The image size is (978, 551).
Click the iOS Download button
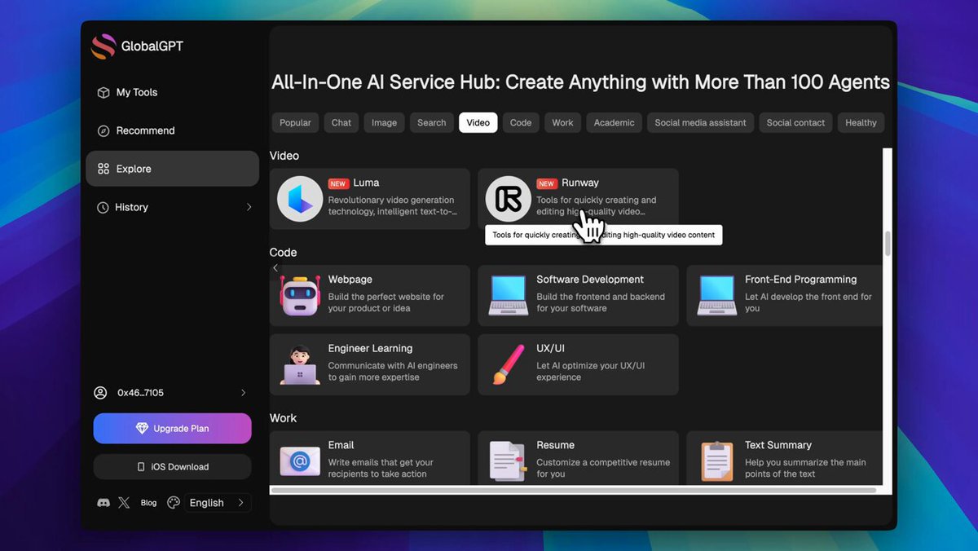pyautogui.click(x=172, y=467)
